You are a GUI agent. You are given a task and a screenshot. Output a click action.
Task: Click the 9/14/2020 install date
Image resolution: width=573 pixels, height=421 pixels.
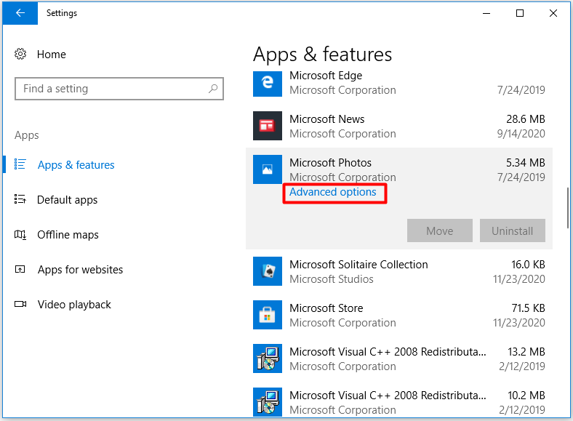tap(521, 134)
